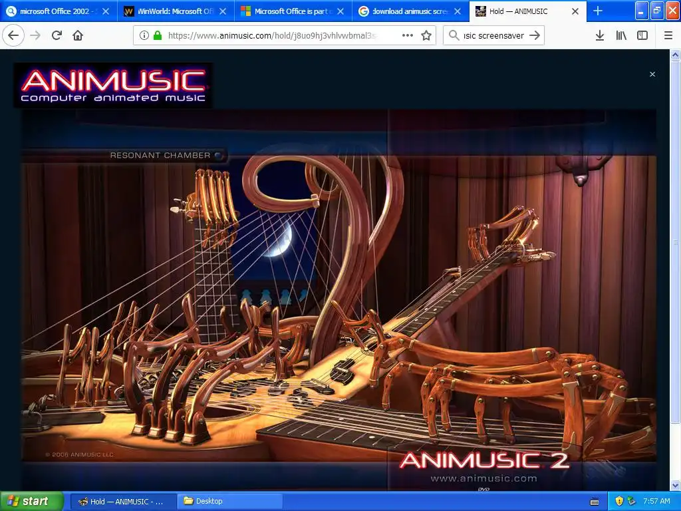681x511 pixels.
Task: Close the microsoft Office 2002 tab
Action: tap(106, 11)
